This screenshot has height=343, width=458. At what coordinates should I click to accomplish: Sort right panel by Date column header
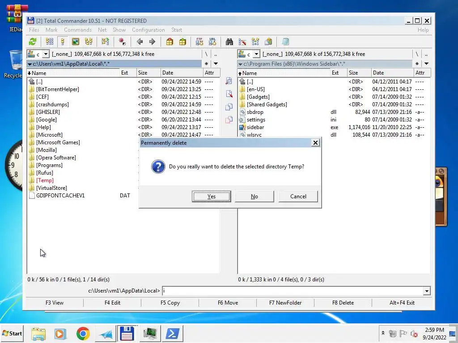[392, 73]
